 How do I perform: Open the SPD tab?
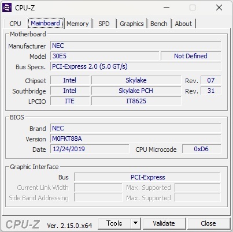coord(104,24)
